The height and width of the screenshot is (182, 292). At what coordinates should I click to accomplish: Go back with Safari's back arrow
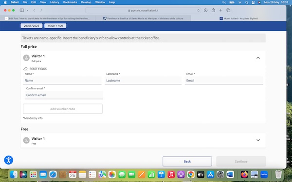(34, 10)
